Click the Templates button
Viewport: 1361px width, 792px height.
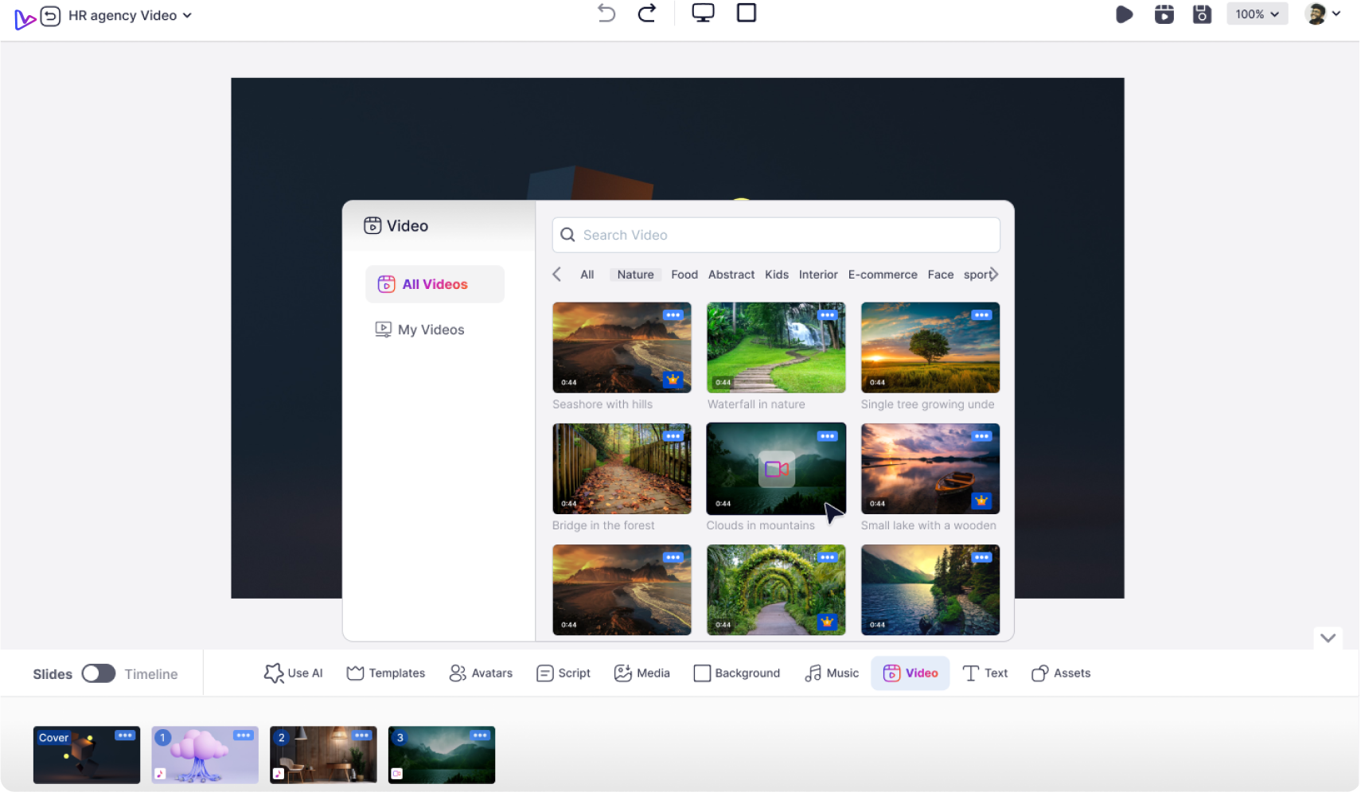coord(385,673)
